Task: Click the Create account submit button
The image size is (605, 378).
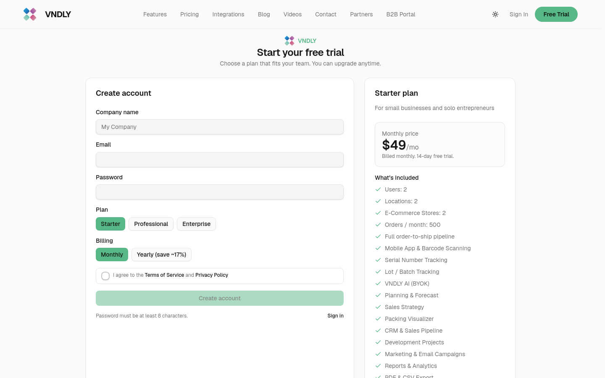Action: [x=220, y=298]
